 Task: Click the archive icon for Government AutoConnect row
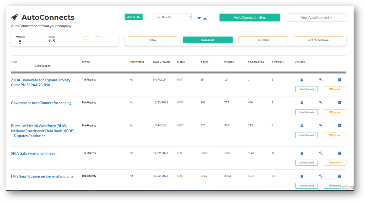339,103
